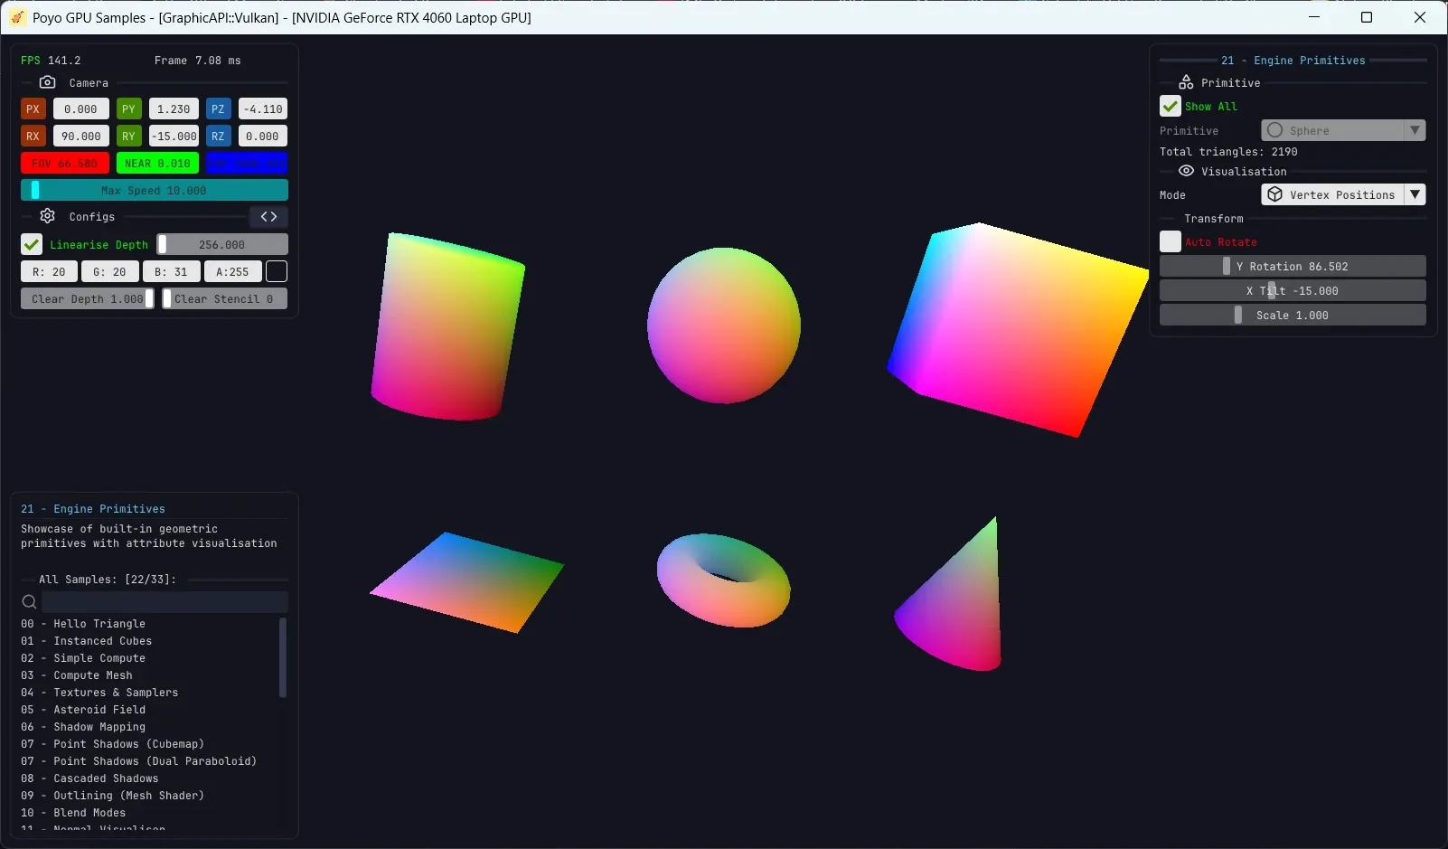Click the Poyo app icon in title bar
Image resolution: width=1448 pixels, height=849 pixels.
pyautogui.click(x=17, y=17)
